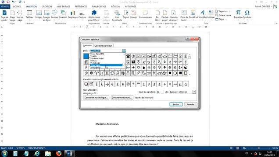279x157 pixels.
Task: Click the Windows Start button
Action: tap(4, 154)
